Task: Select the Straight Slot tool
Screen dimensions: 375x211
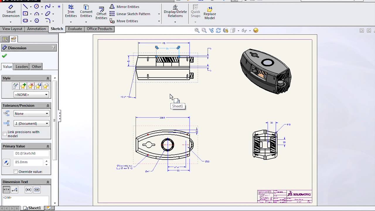Action: pos(25,21)
